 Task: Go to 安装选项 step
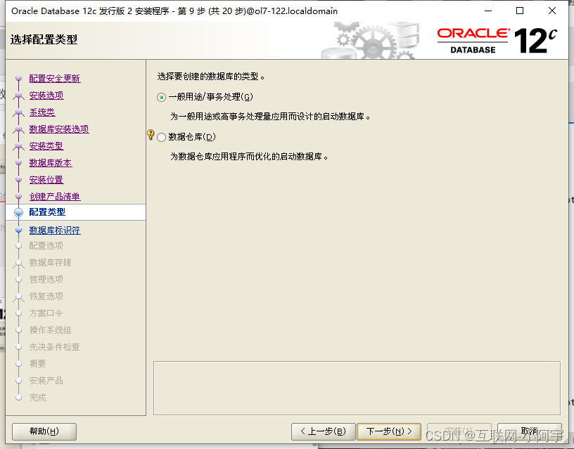(46, 95)
